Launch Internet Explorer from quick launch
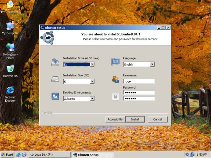 (x=18, y=155)
